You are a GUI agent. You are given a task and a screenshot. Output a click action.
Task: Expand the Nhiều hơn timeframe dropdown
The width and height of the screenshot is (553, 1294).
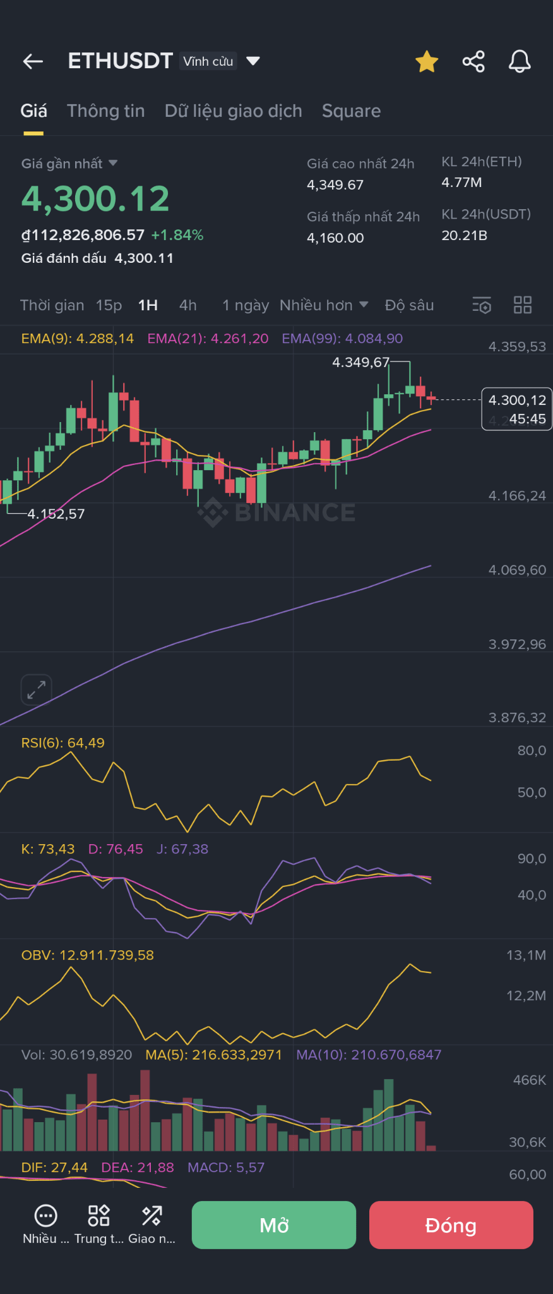(324, 305)
